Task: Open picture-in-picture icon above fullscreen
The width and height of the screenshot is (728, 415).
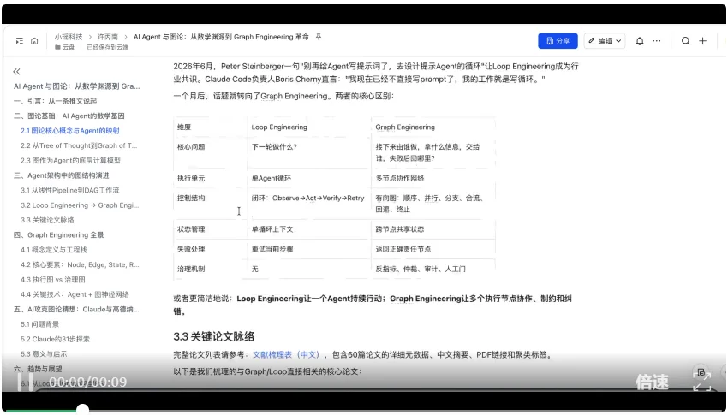Action: pos(701,372)
